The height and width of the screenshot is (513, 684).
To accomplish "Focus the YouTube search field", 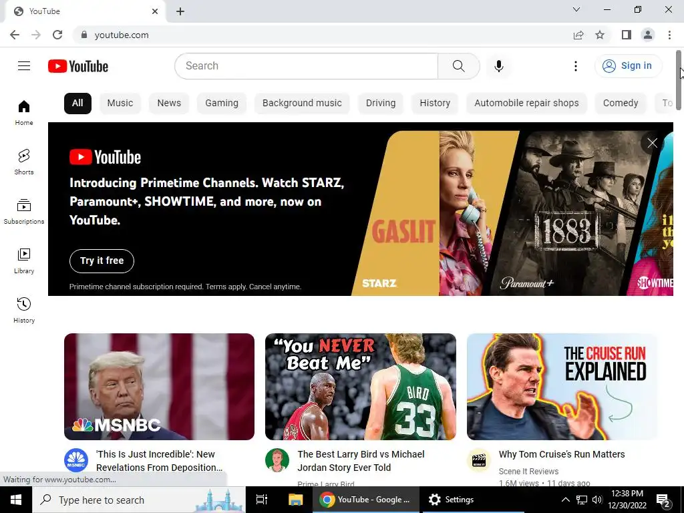I will click(x=306, y=66).
